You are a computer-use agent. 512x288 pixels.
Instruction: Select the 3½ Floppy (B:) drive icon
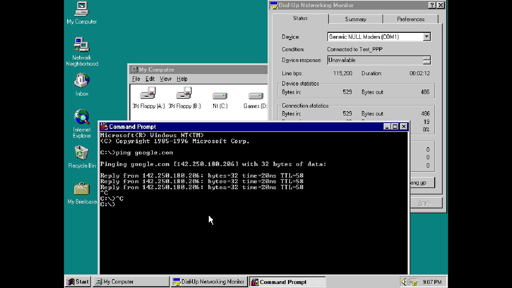184,98
